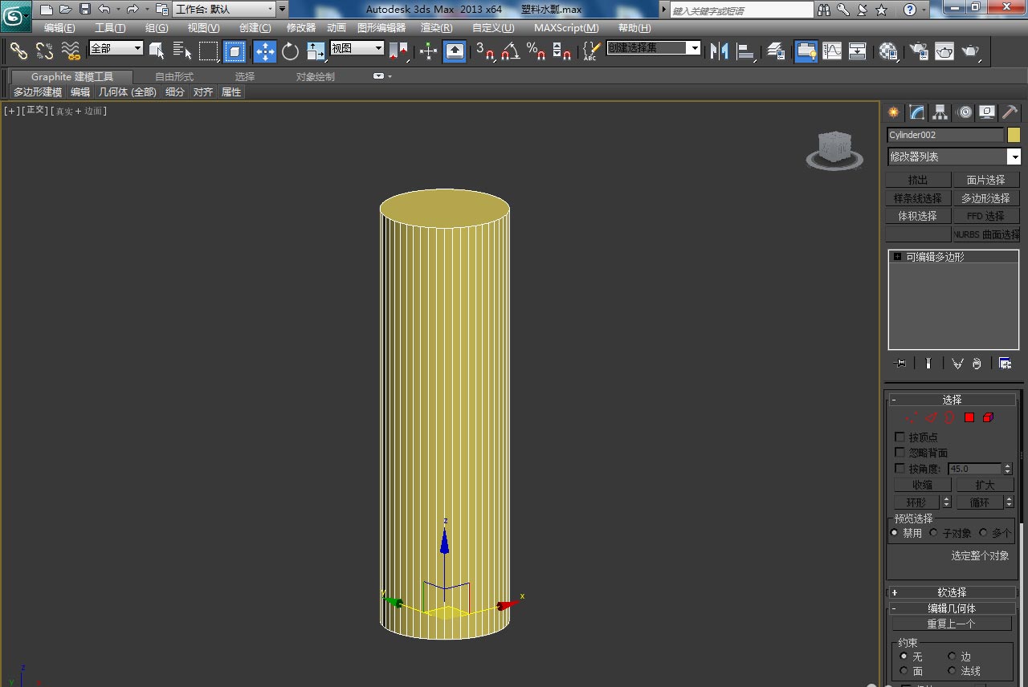Screen dimensions: 1028x687
Task: Switch to Utilities hammer panel
Action: [x=1010, y=112]
